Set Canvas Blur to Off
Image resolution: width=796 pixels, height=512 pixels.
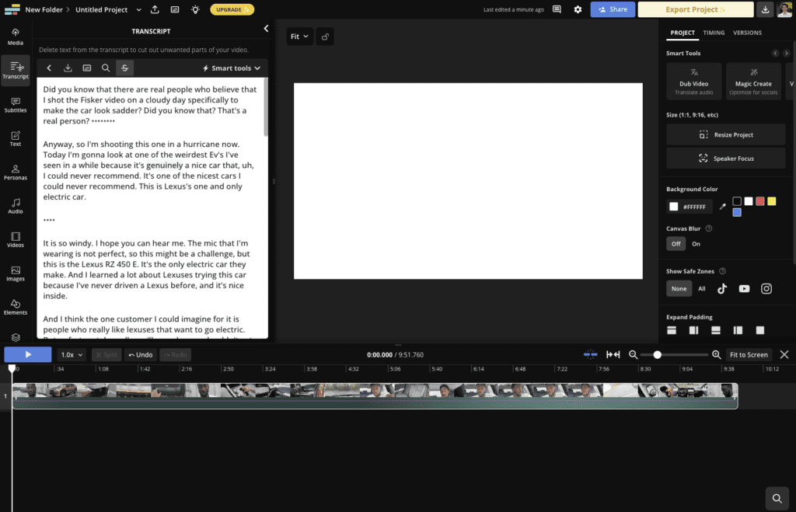point(676,244)
